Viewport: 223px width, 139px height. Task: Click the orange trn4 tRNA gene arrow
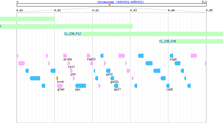click(x=57, y=78)
